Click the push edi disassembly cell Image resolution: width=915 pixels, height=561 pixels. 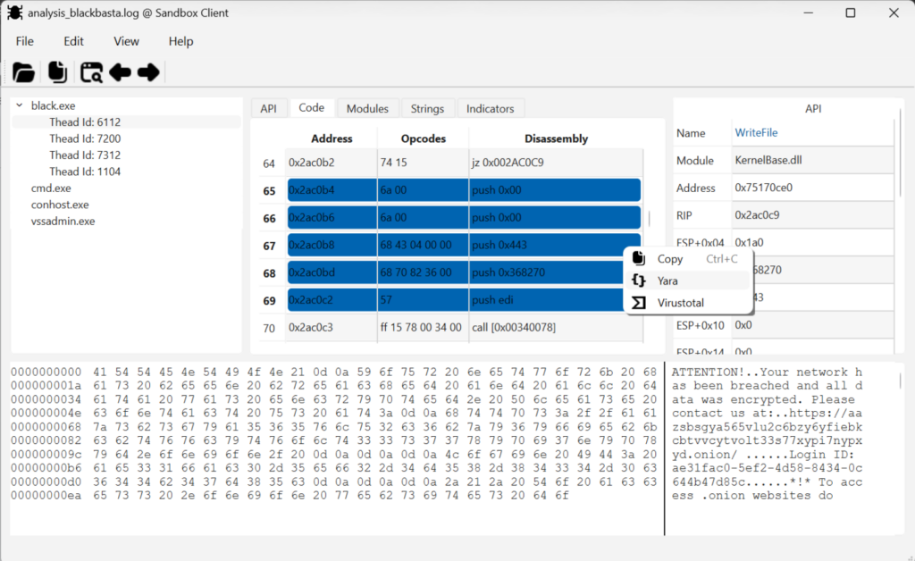547,300
